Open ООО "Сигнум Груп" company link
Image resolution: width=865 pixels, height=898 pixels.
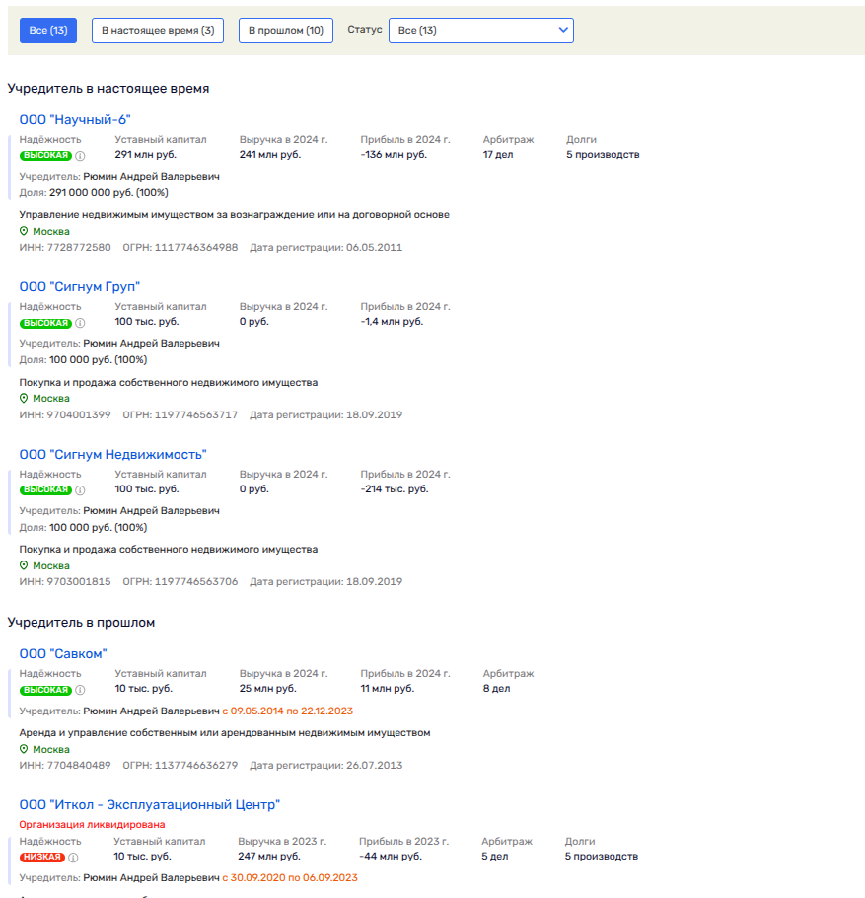(x=80, y=287)
